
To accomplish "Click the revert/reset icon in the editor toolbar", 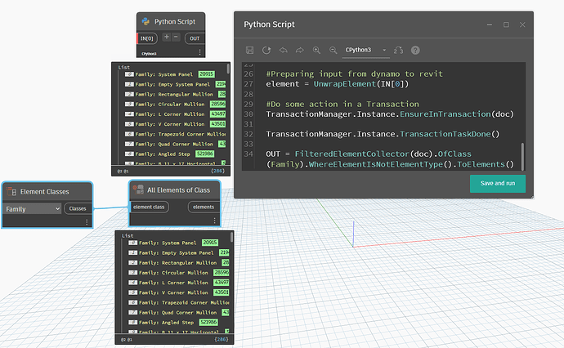I will pos(266,50).
